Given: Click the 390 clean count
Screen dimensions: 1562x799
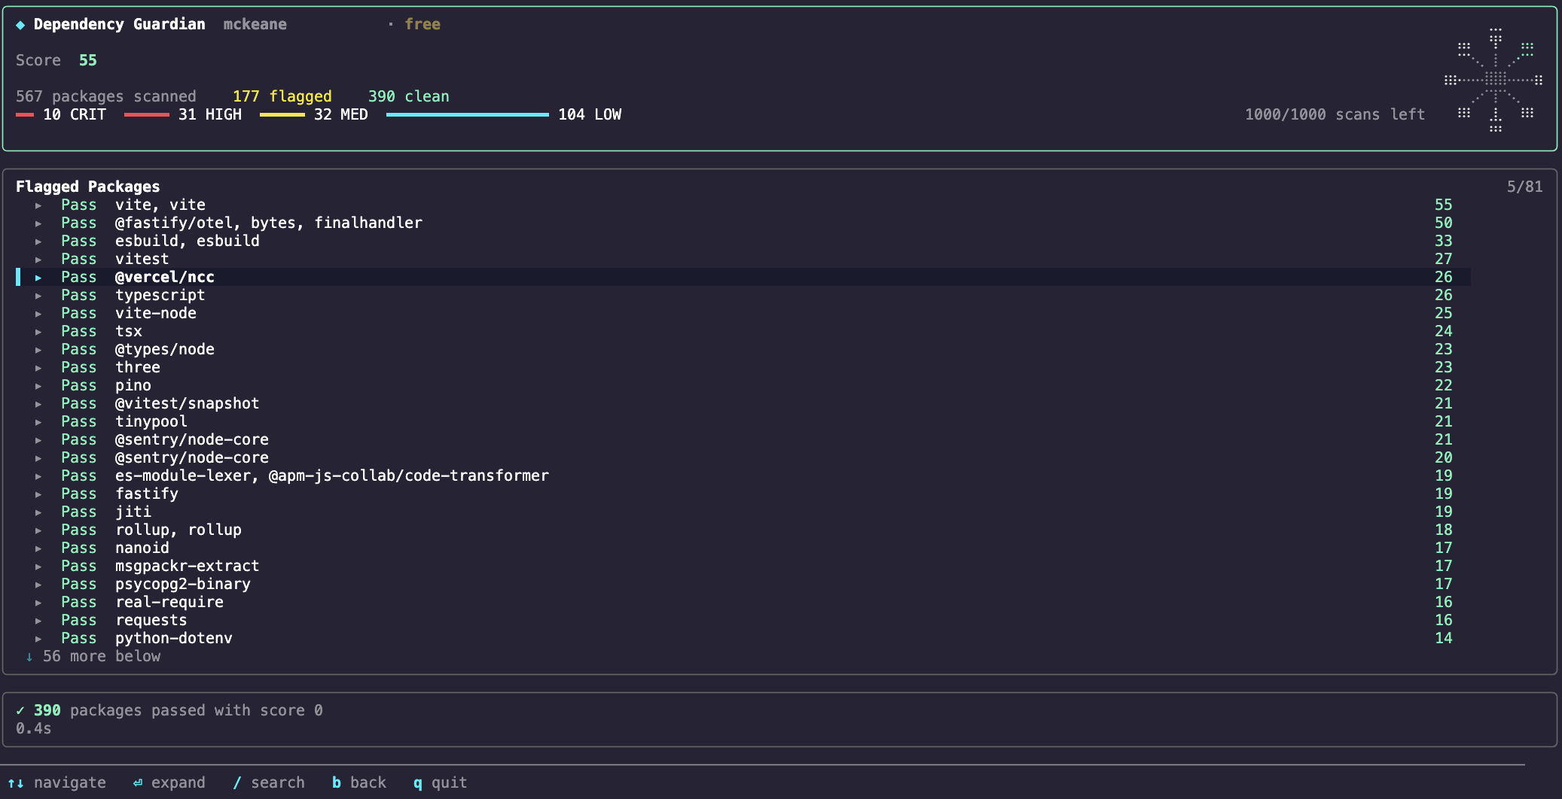Looking at the screenshot, I should [x=409, y=96].
